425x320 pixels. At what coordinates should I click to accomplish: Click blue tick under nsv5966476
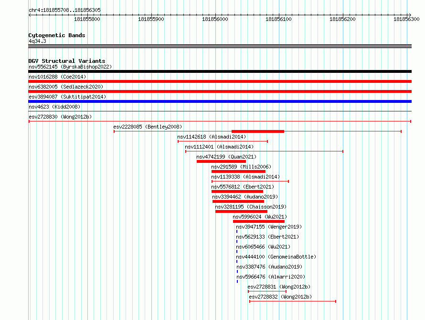pos(237,281)
